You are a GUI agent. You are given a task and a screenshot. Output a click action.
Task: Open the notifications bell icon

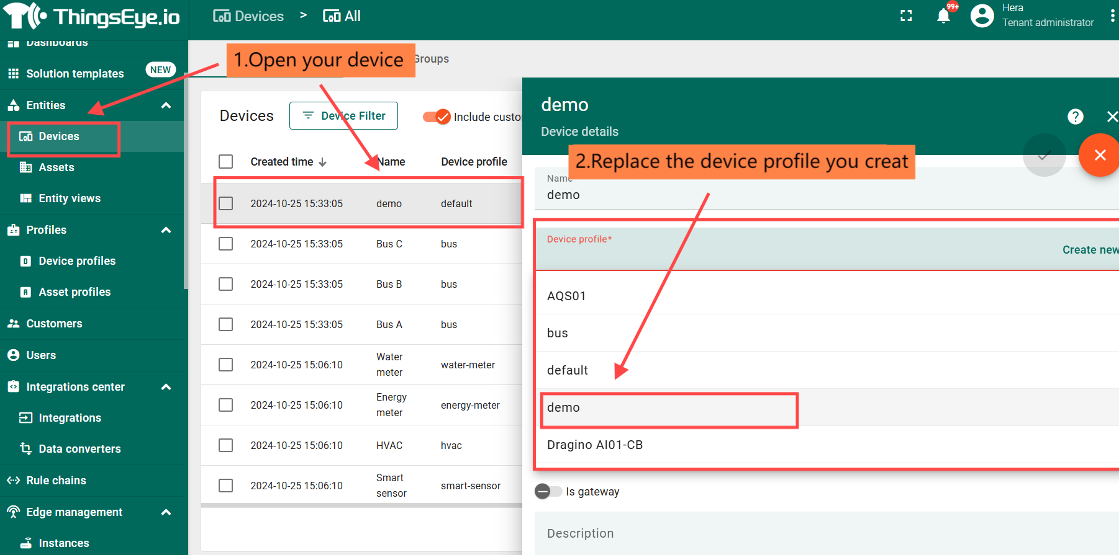(x=943, y=16)
